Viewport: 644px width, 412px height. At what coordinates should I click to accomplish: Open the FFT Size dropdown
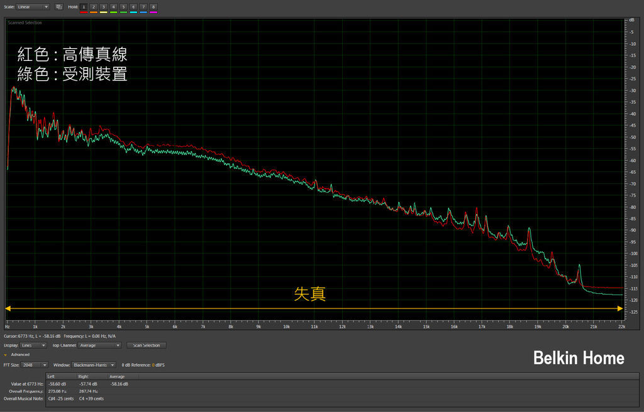pos(35,365)
